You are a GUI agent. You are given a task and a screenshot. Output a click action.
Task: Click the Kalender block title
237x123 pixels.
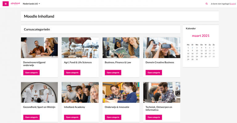(191, 29)
